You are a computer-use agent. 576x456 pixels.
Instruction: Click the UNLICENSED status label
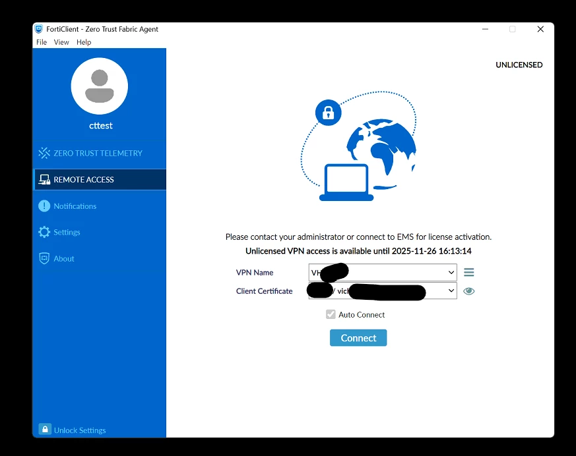519,65
